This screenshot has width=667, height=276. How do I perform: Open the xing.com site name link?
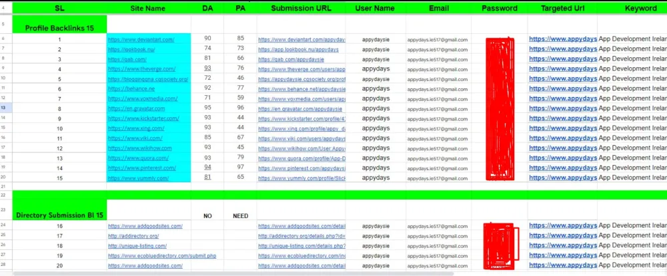coord(135,128)
